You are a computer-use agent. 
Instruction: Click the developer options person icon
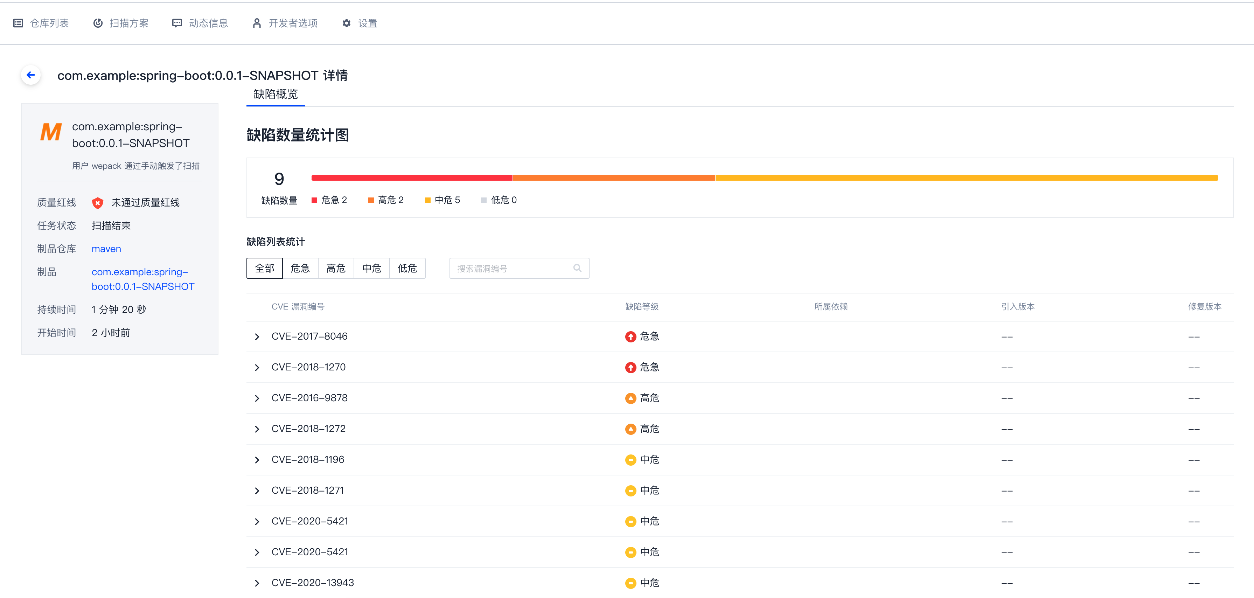pos(257,23)
